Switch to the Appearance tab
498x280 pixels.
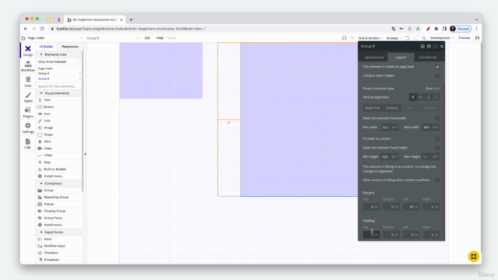pyautogui.click(x=374, y=58)
